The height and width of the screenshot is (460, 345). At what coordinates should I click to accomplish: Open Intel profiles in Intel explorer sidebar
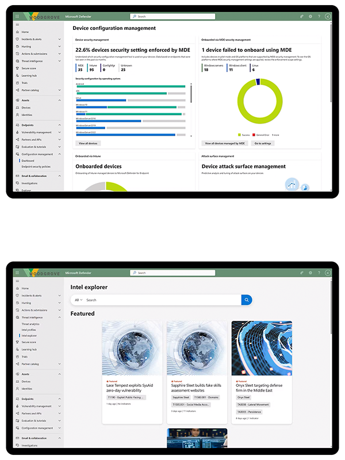tap(29, 329)
